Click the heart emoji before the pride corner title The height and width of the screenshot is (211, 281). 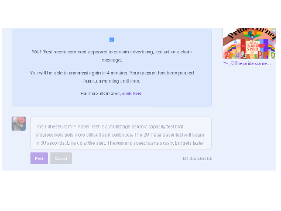click(232, 63)
